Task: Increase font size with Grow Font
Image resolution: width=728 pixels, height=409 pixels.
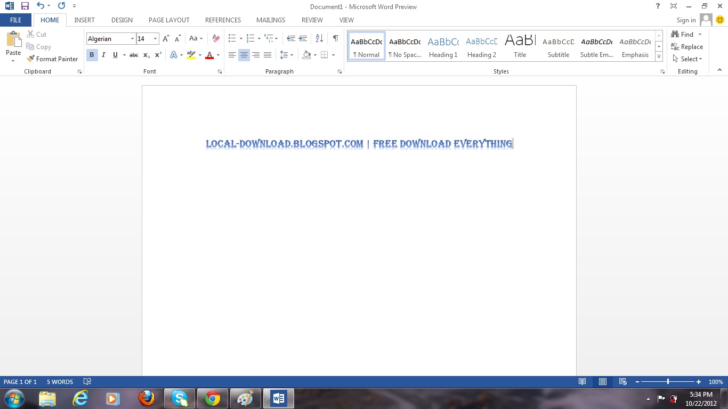Action: coord(166,39)
